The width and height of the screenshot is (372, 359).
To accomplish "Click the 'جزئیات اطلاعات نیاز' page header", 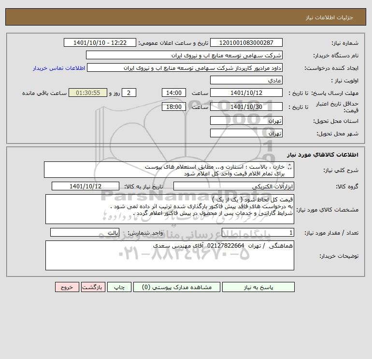I will point(329,17).
